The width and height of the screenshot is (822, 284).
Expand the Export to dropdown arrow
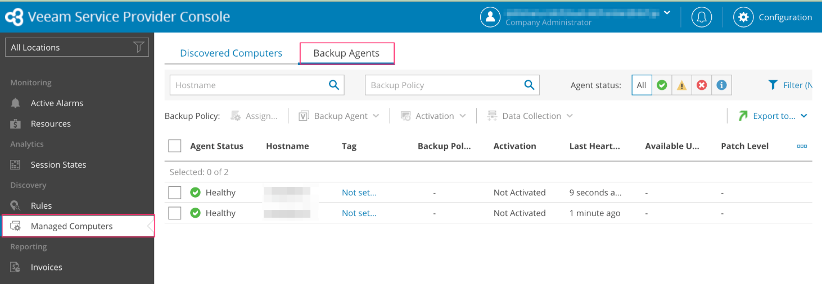click(x=804, y=116)
